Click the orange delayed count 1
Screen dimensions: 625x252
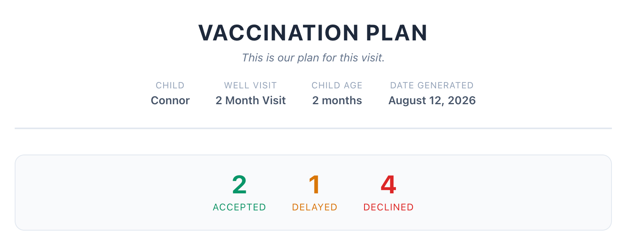pos(314,185)
